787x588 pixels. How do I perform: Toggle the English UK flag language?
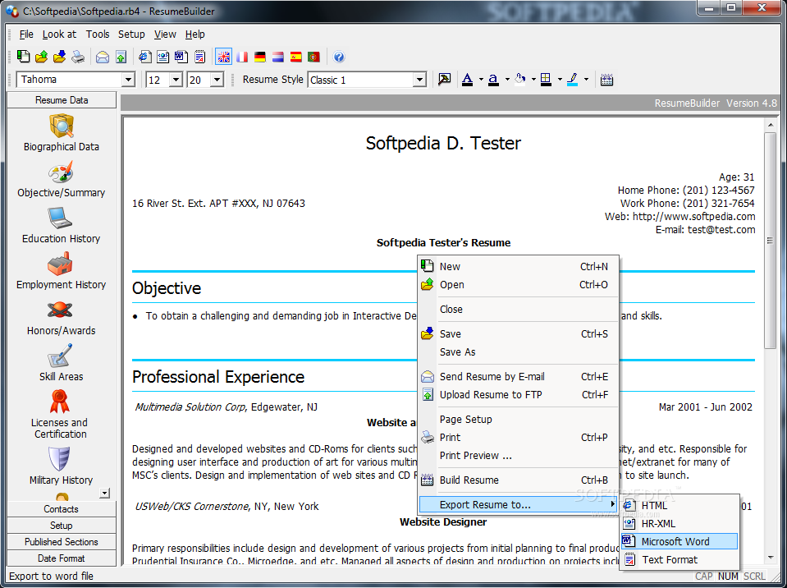[223, 57]
